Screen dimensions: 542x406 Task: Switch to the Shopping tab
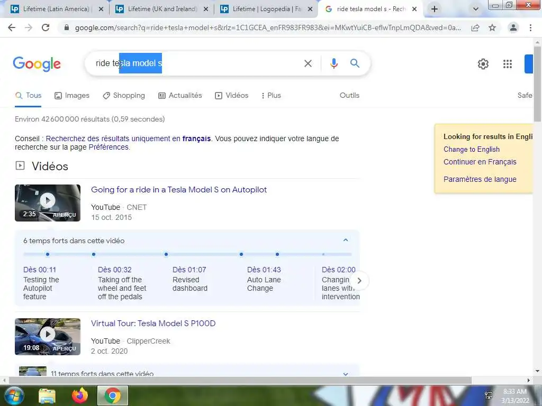(x=124, y=96)
